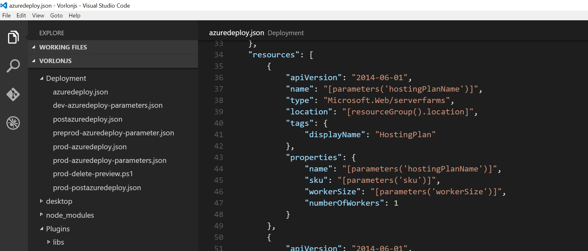Click the "sku" key on line 45
Image resolution: width=588 pixels, height=251 pixels.
(316, 180)
